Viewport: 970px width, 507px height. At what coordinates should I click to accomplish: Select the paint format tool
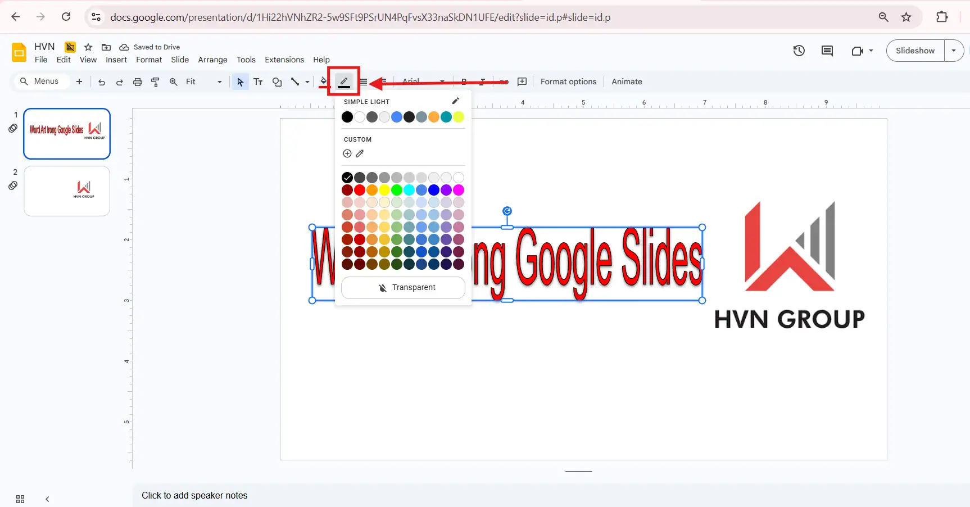coord(155,82)
